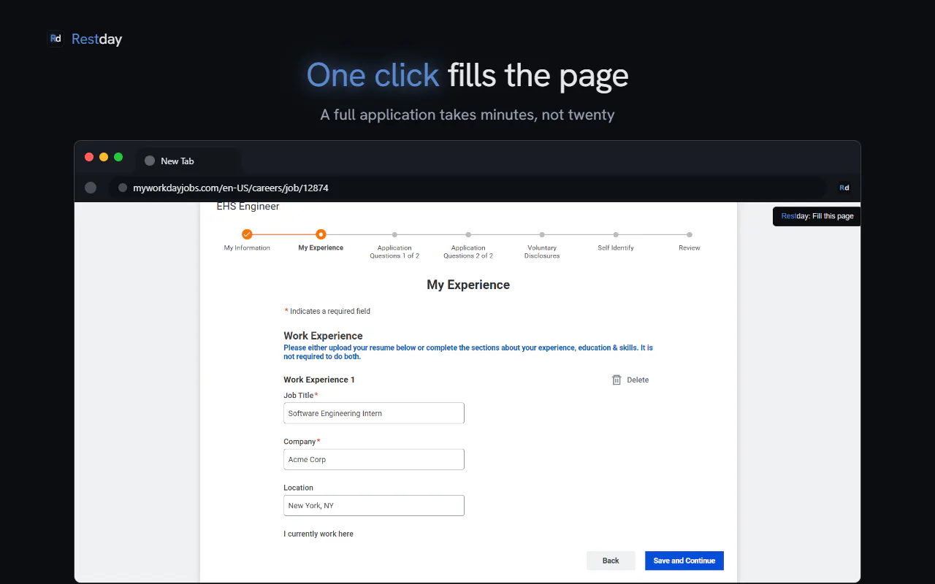The width and height of the screenshot is (935, 584).
Task: Delete Work Experience 1 via Delete label
Action: [638, 380]
